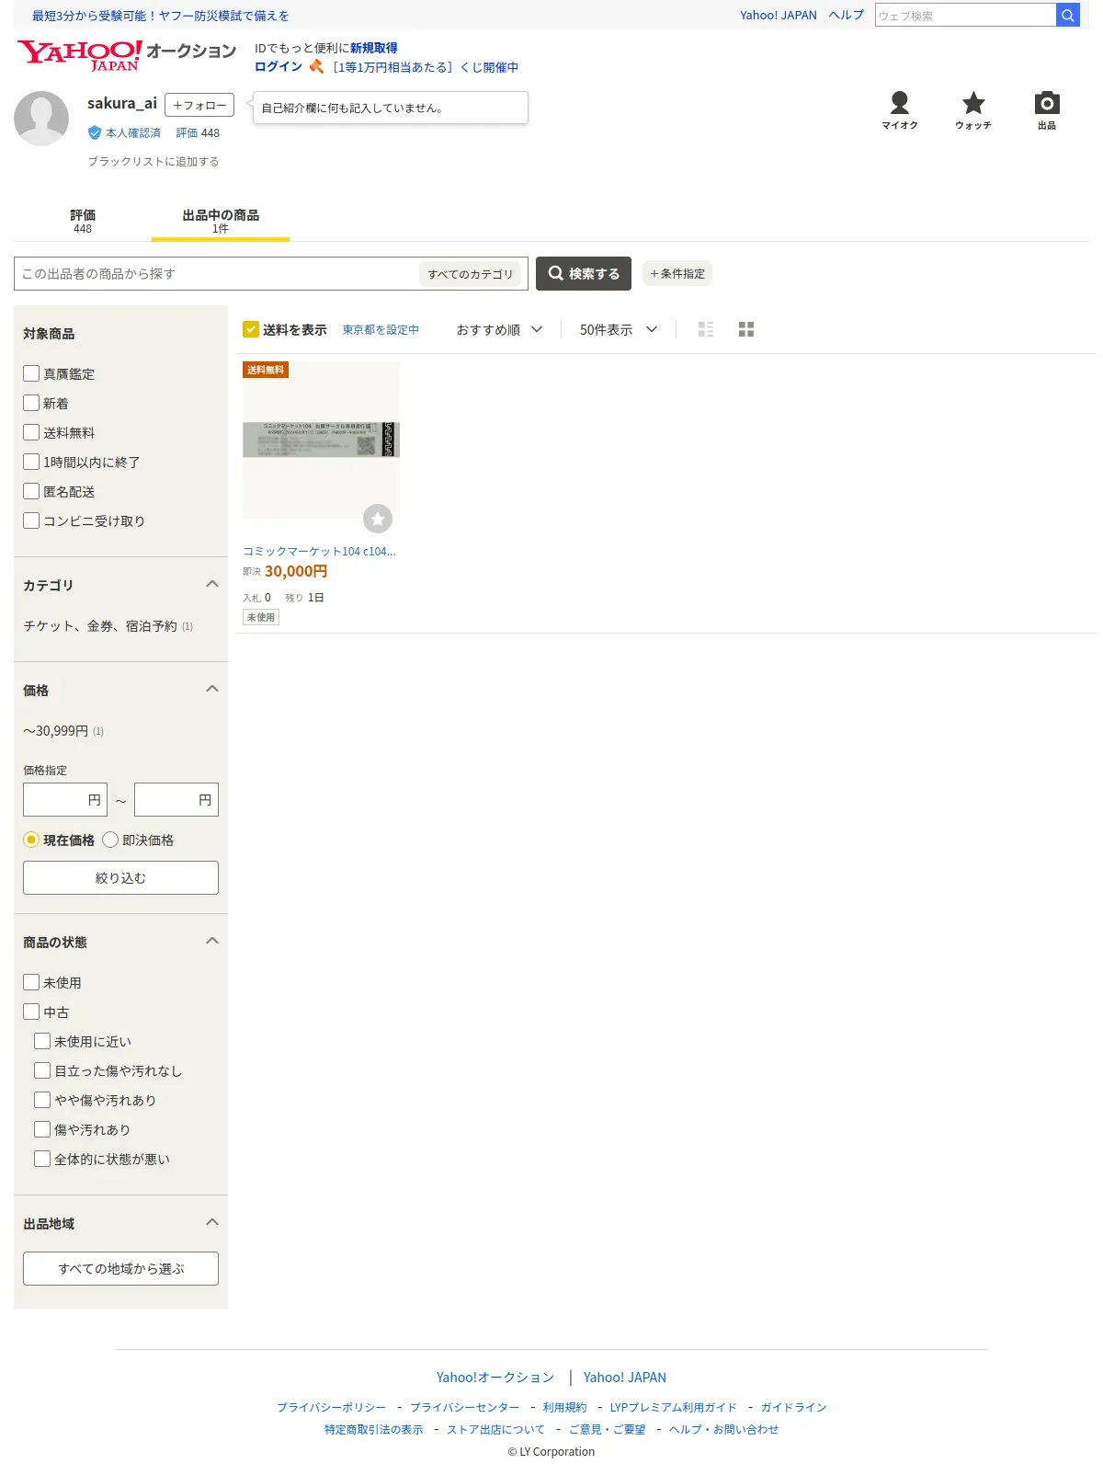This screenshot has width=1103, height=1475.
Task: Check the 目立った傷や汚れなし condition
Action: tap(42, 1070)
